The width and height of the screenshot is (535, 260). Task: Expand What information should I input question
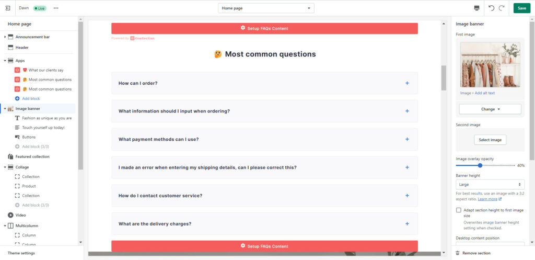[264, 111]
